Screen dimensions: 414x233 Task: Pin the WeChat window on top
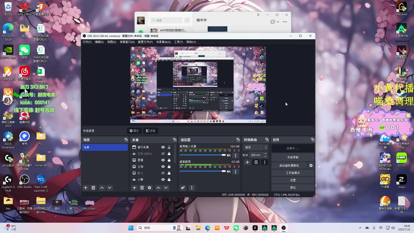(258, 15)
